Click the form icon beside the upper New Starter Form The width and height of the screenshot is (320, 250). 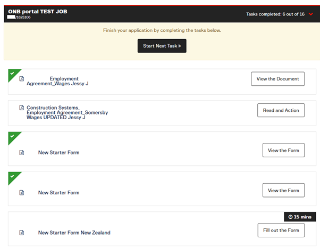[22, 153]
